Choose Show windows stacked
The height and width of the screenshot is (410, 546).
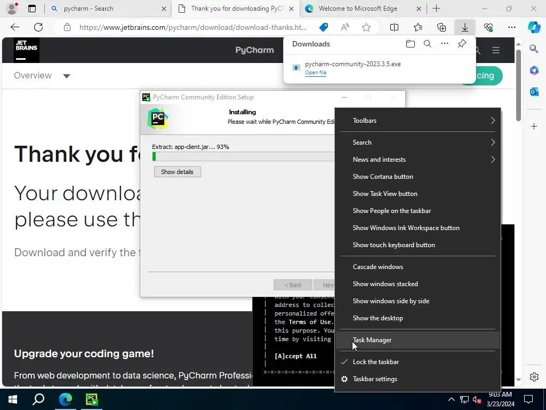point(417,284)
